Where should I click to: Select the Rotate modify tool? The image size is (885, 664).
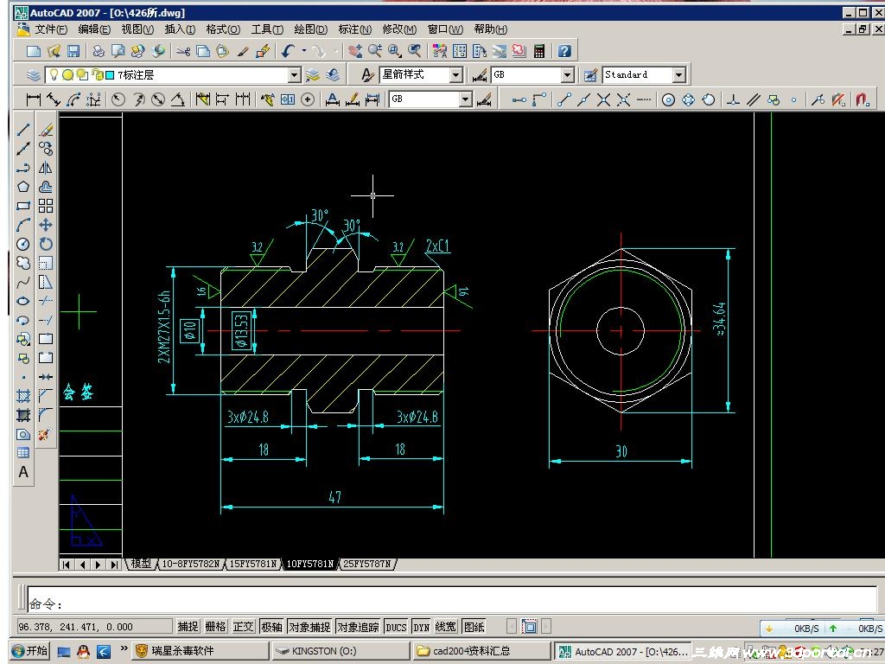pyautogui.click(x=46, y=244)
